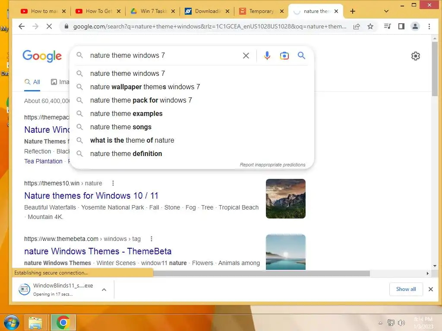Click the address bar URL
The image size is (442, 331).
coord(210,26)
